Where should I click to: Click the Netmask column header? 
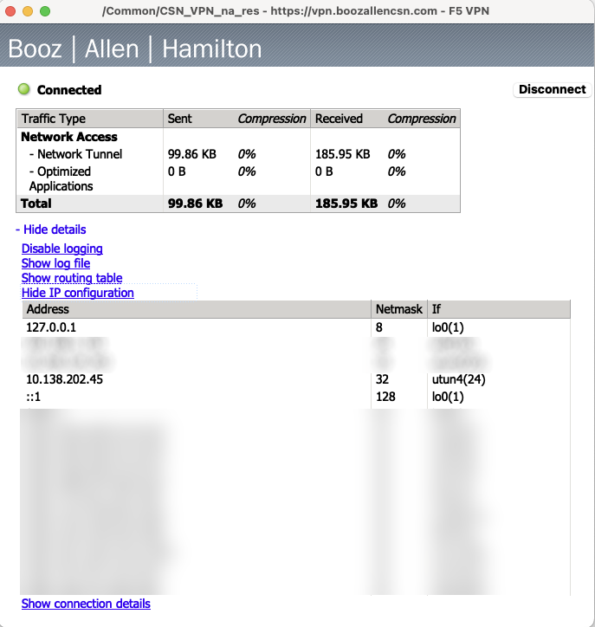(398, 309)
